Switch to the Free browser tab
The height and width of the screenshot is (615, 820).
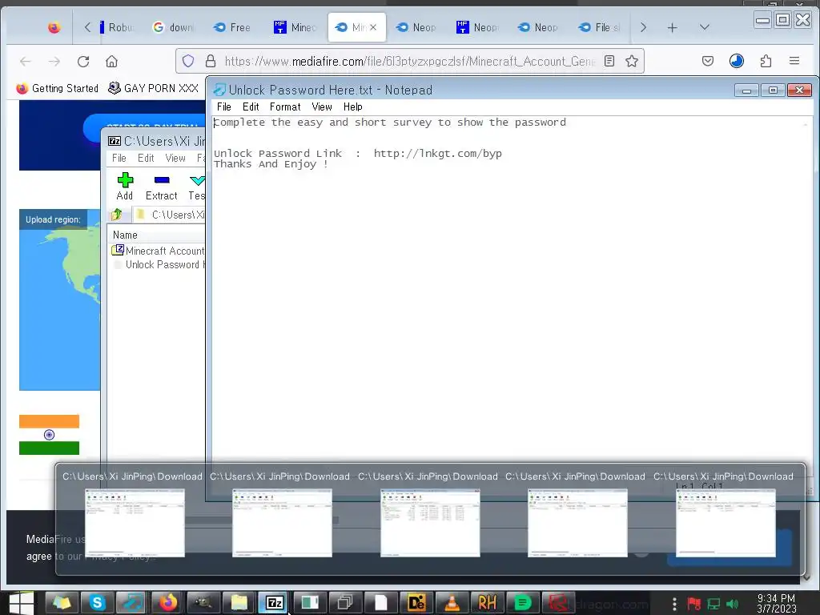click(234, 28)
